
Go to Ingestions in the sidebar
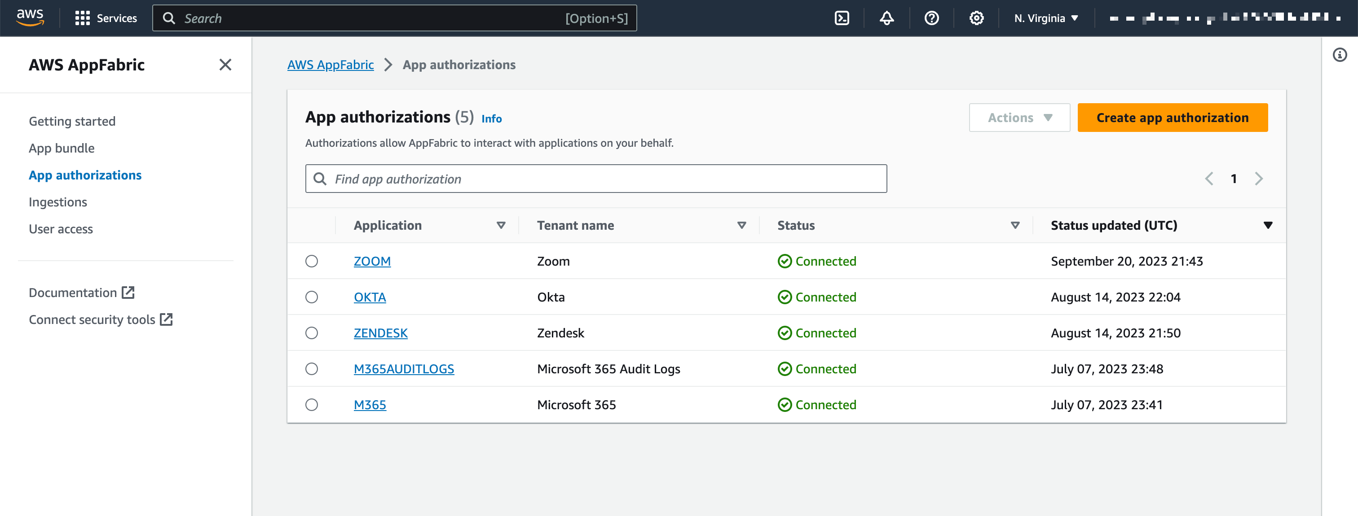pos(57,201)
